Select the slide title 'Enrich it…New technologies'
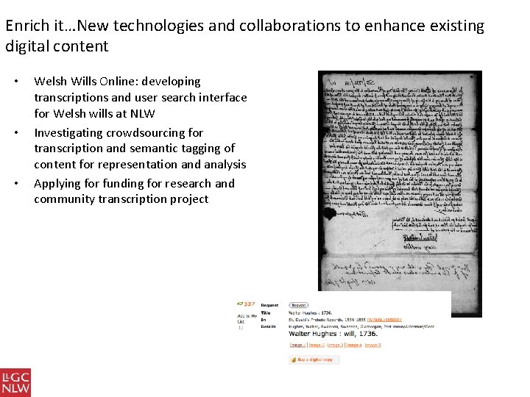530x397 pixels. [x=244, y=35]
